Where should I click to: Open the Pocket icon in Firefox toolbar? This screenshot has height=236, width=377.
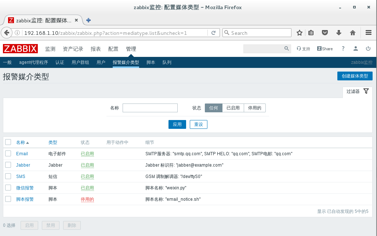[x=325, y=33]
